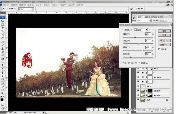Select the Blur tool

2,62
